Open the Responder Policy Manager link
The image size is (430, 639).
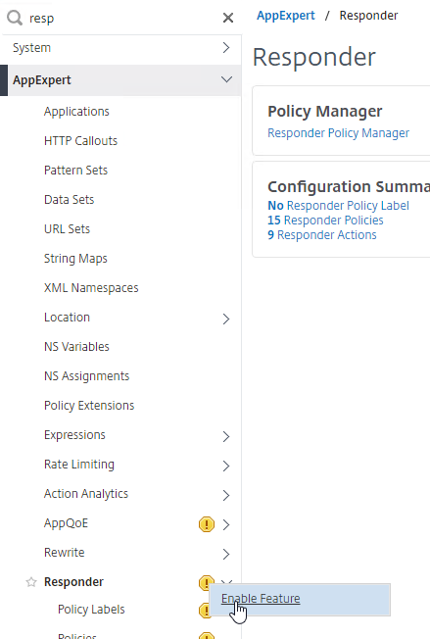pyautogui.click(x=338, y=133)
